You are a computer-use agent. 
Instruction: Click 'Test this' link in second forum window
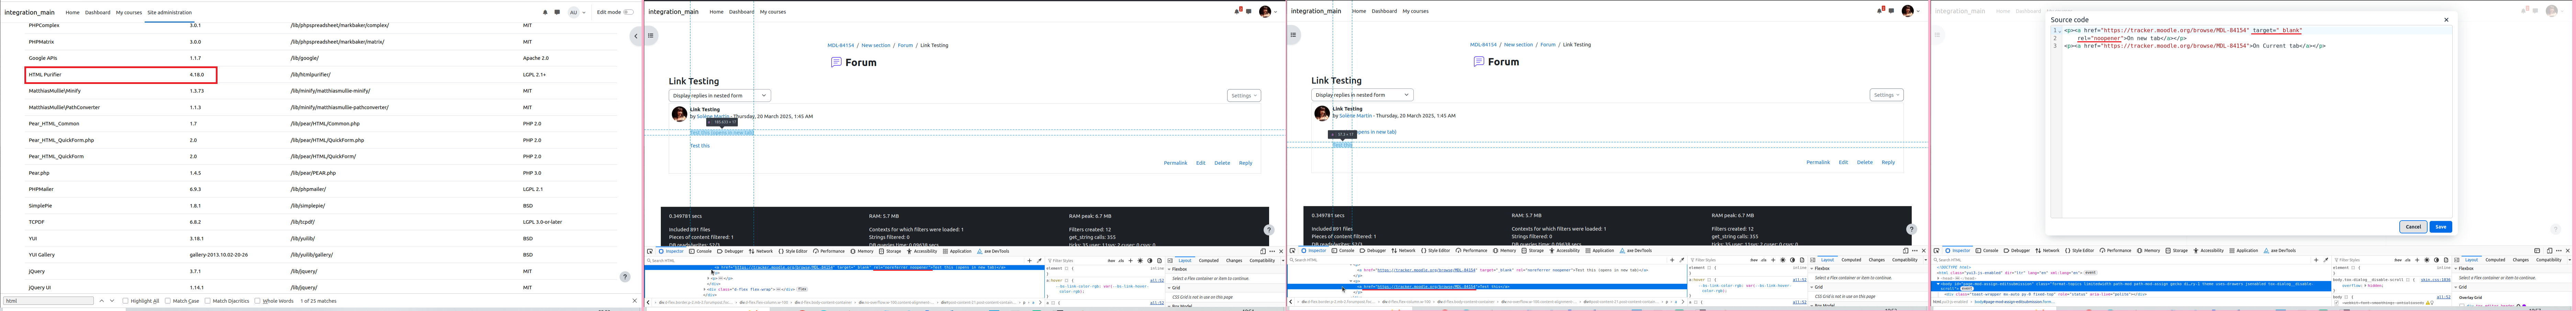click(1342, 145)
